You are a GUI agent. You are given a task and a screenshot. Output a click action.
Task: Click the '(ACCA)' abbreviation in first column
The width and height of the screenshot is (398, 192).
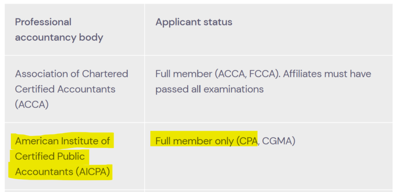32,104
